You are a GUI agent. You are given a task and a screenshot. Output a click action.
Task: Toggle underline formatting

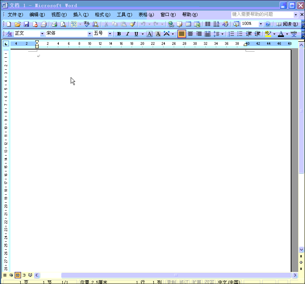pyautogui.click(x=137, y=34)
